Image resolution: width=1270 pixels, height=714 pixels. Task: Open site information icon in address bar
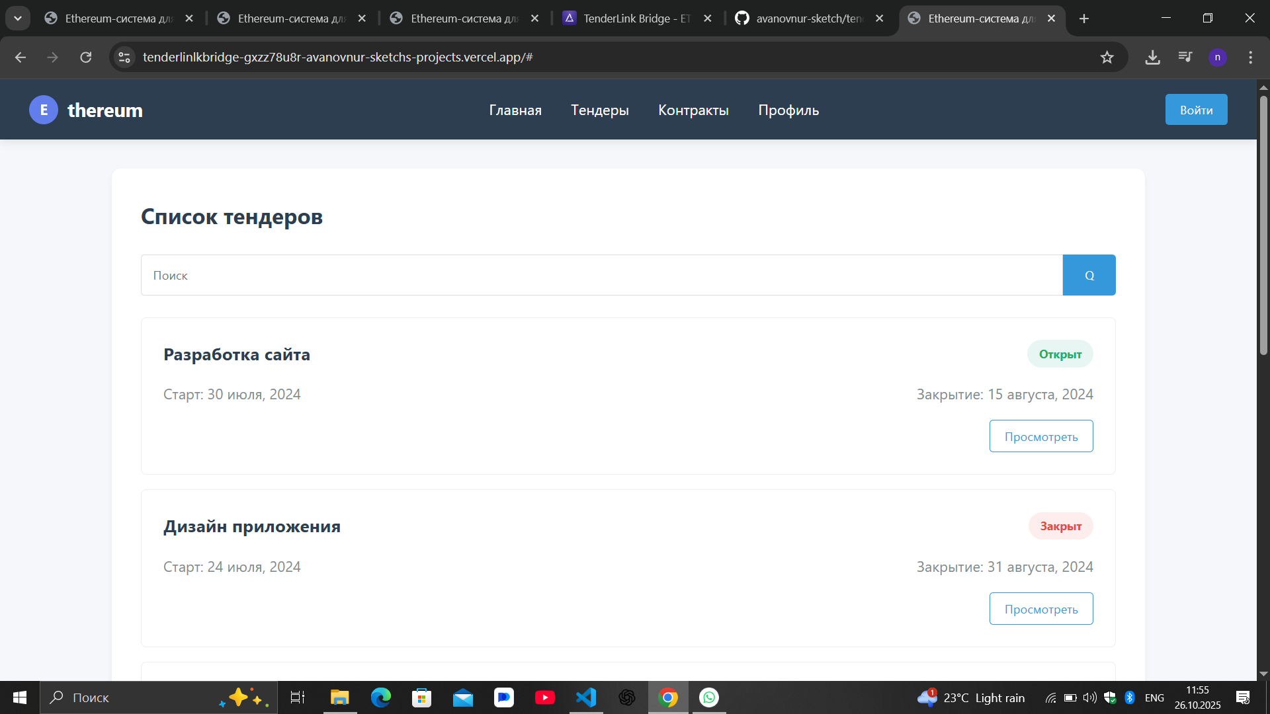pyautogui.click(x=124, y=58)
